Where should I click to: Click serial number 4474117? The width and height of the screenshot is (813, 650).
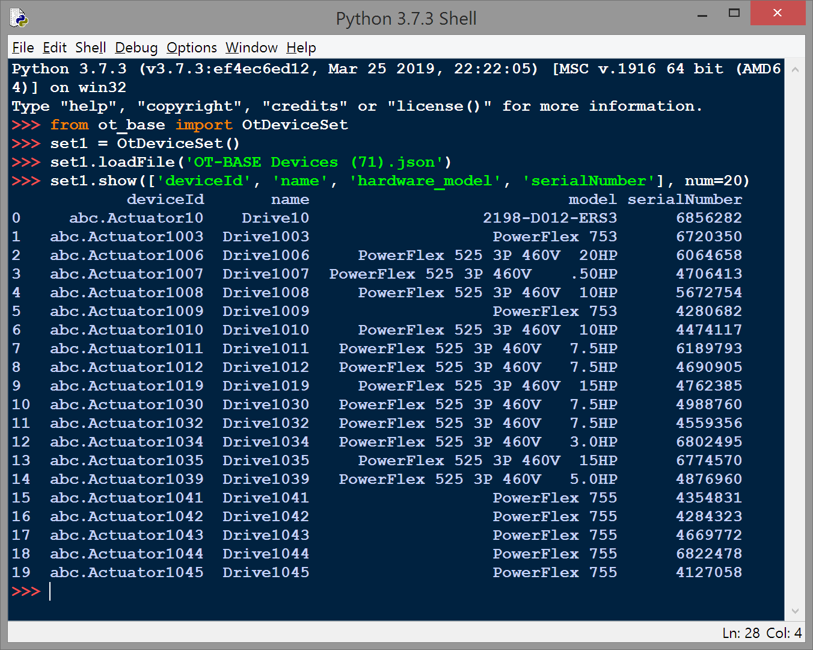coord(709,330)
